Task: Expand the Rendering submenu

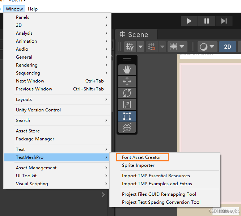Action: click(x=58, y=65)
